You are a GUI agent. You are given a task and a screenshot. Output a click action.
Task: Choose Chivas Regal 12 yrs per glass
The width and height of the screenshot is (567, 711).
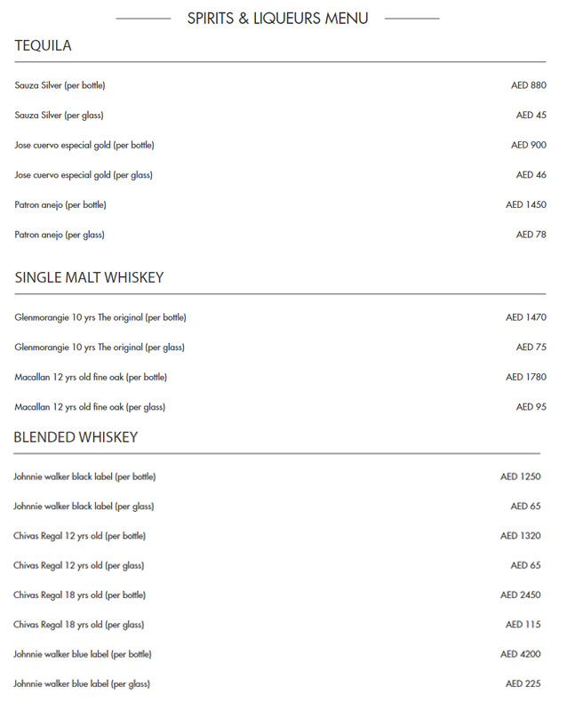pos(78,565)
